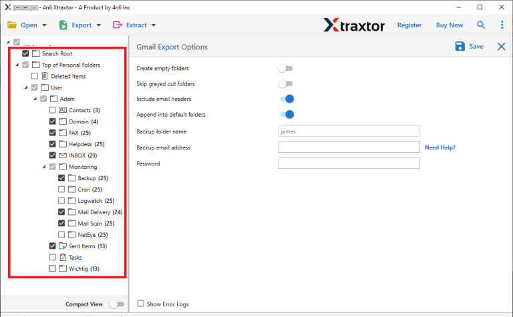Focus the Backup email address field
The height and width of the screenshot is (317, 513).
[x=349, y=147]
